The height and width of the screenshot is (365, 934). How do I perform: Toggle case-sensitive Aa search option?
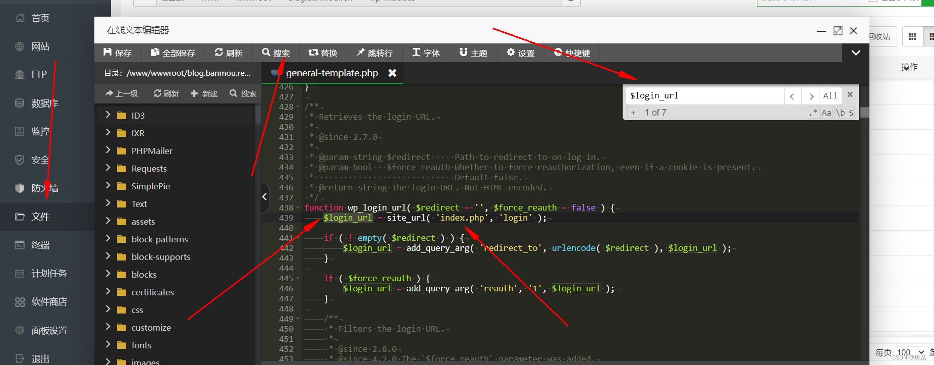(x=826, y=113)
